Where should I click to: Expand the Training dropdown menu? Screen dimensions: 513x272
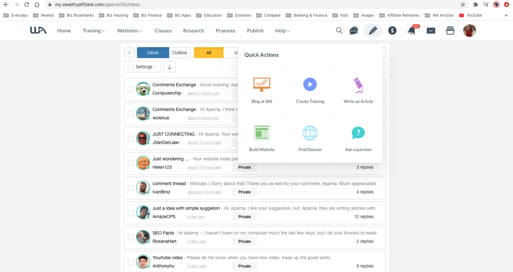94,30
